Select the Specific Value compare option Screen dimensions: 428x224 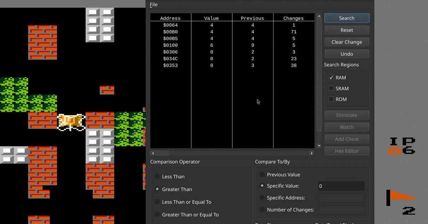262,186
